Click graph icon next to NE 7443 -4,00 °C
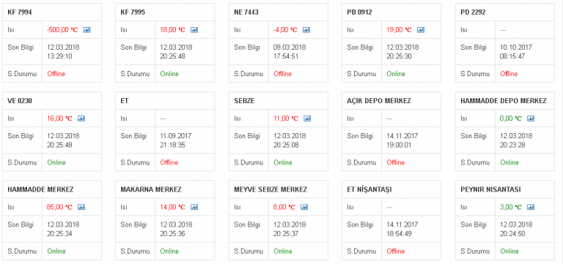 (306, 30)
